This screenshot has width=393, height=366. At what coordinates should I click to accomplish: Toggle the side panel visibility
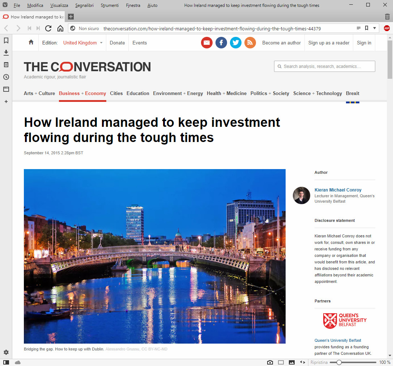tap(6, 362)
